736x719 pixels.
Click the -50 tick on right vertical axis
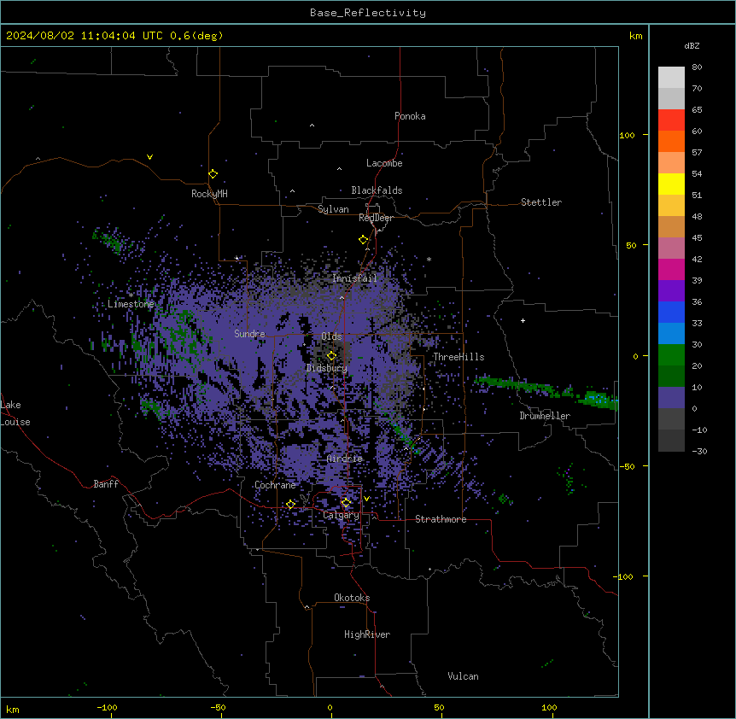627,466
